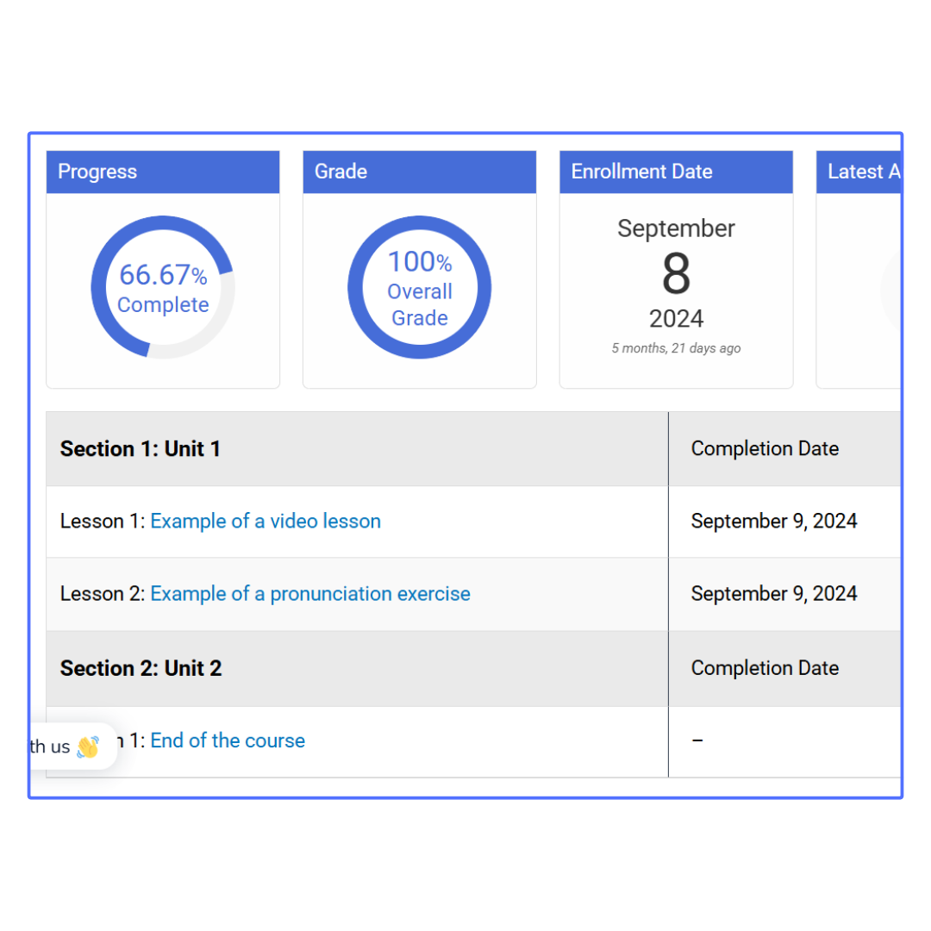Click the waving hand chat icon

[87, 747]
